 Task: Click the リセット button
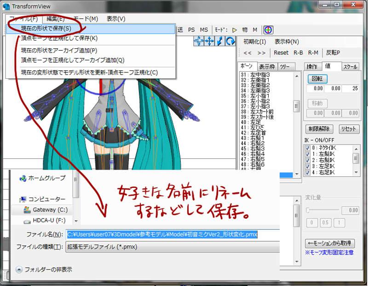(x=349, y=129)
